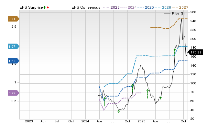Click the 200 price axis label
Viewport: 207px width, 123px height.
(193, 39)
